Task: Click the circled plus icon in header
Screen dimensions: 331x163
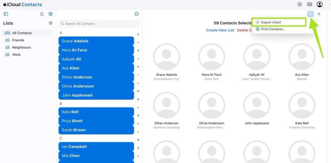Action: [300, 5]
